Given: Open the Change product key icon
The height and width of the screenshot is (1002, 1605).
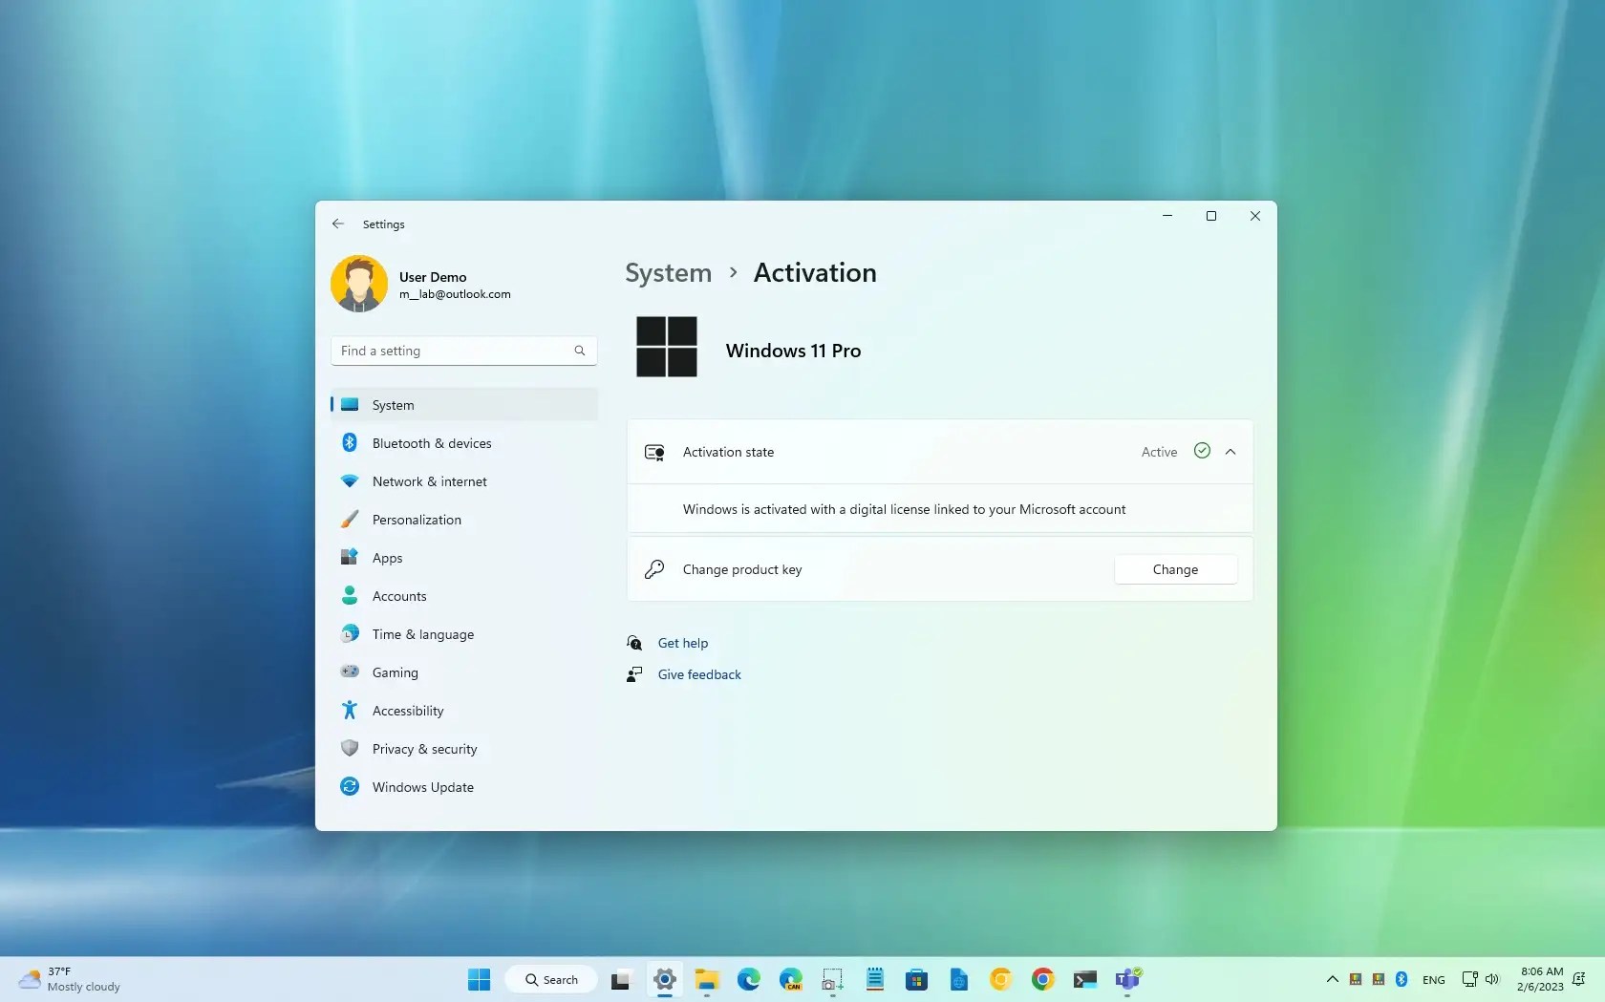Looking at the screenshot, I should [x=654, y=569].
